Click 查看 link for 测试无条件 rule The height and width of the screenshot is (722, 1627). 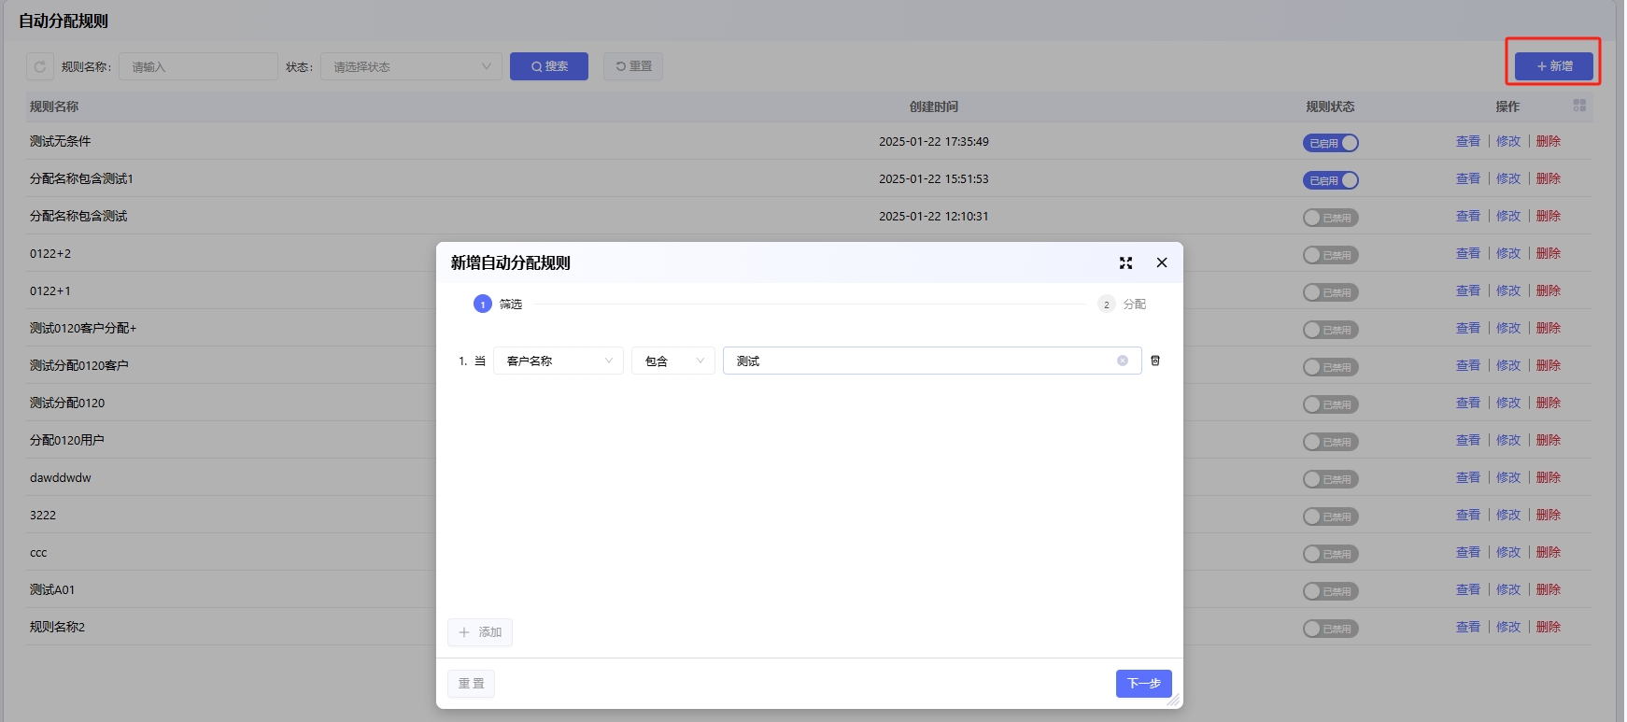[1467, 141]
